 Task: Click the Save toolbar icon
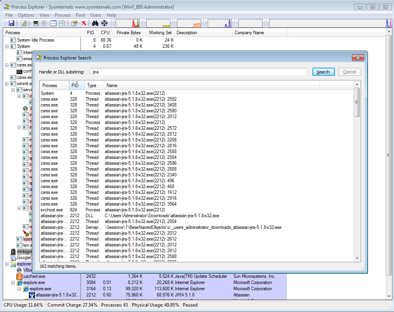pyautogui.click(x=11, y=23)
